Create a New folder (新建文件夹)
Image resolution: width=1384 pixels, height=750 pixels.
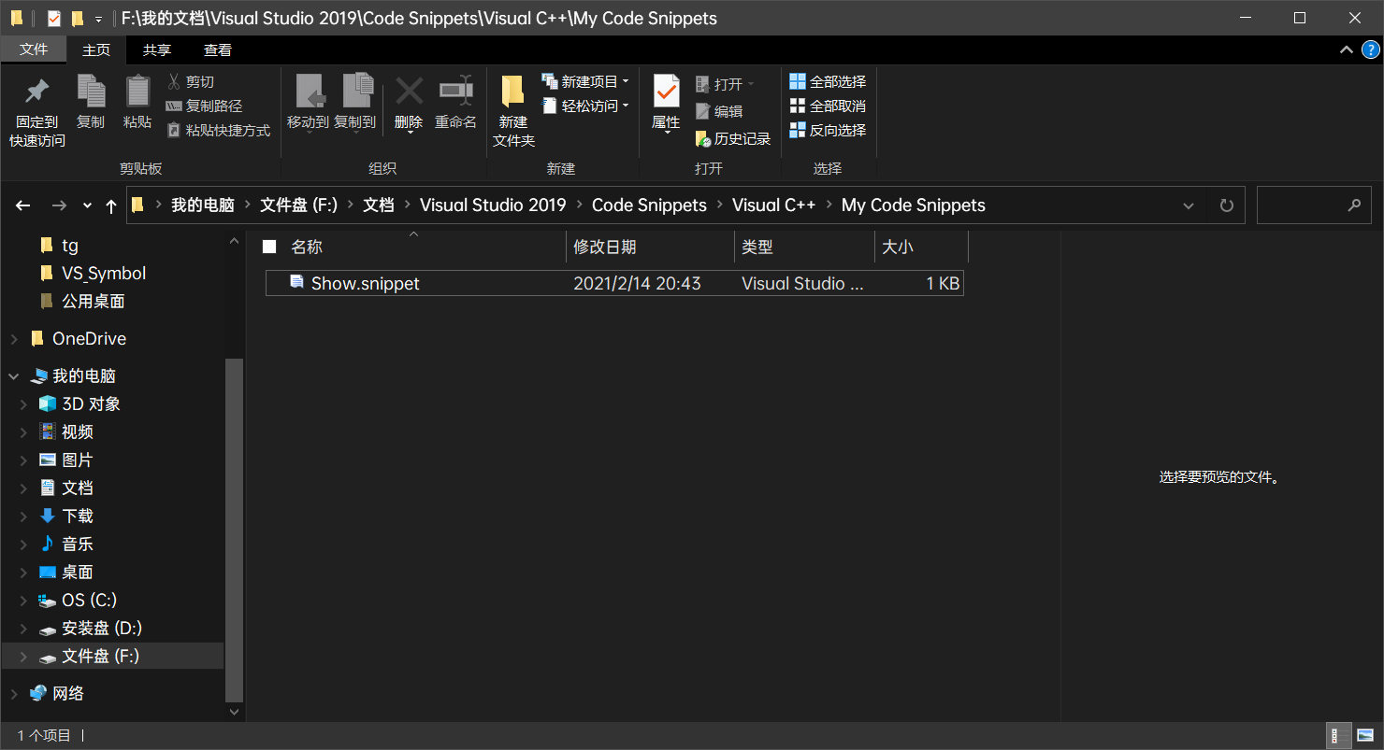[x=513, y=111]
